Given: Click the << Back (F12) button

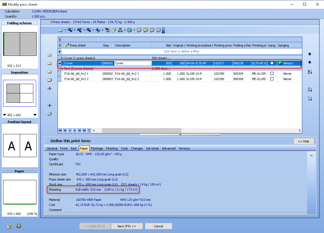Looking at the screenshot, I should tap(95, 226).
